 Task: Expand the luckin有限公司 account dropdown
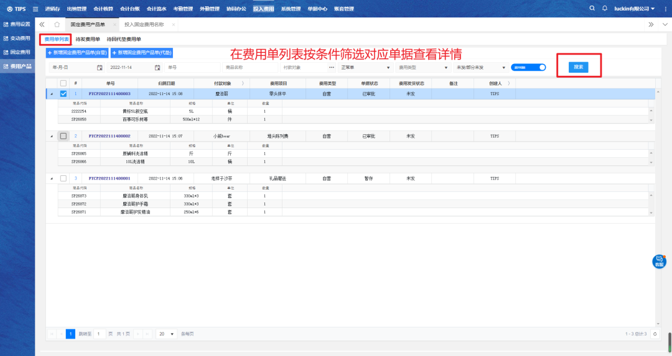point(633,9)
